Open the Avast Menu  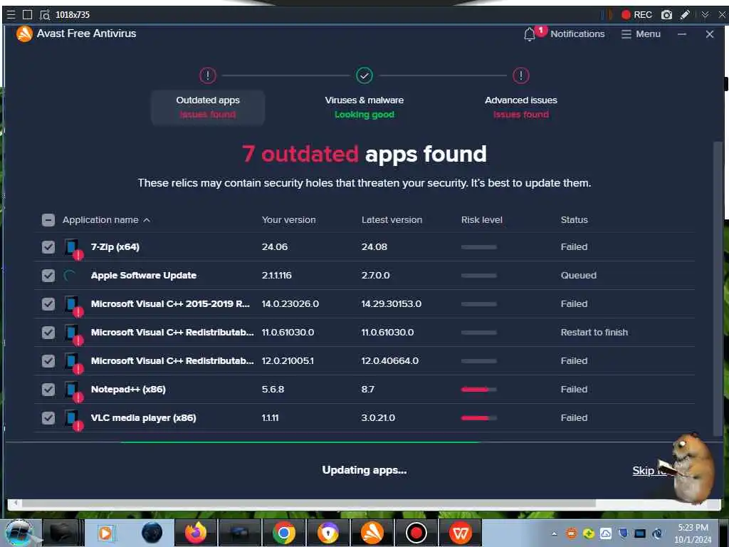tap(641, 34)
